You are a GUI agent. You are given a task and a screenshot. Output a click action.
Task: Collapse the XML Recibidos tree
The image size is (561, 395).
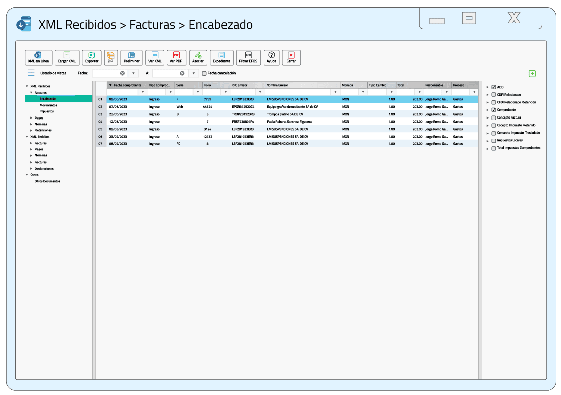(x=26, y=86)
